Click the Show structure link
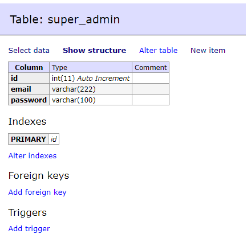The image size is (247, 242). (94, 51)
